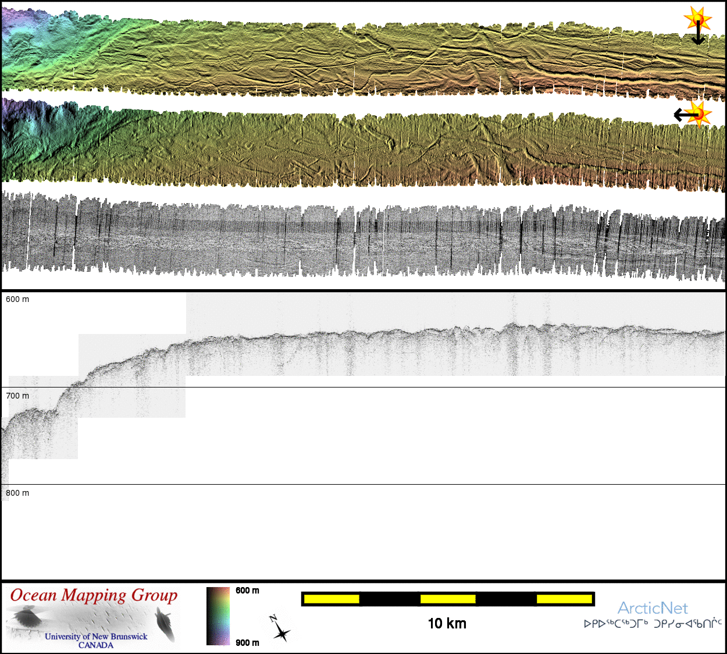Click the sun icon with the downward arrow
The width and height of the screenshot is (727, 654).
pyautogui.click(x=698, y=18)
